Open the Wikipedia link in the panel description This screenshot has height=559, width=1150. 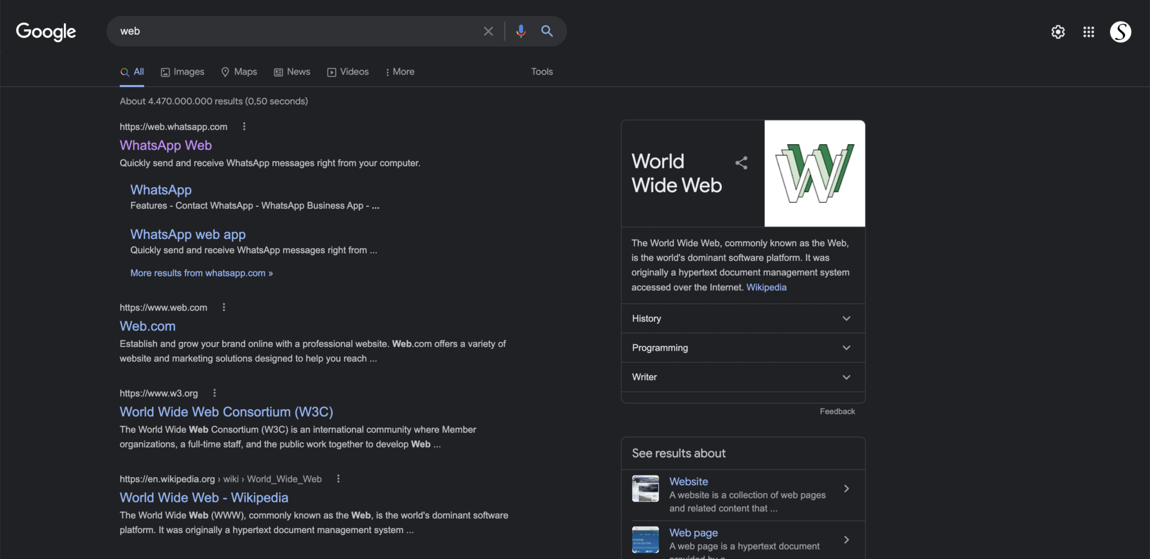(x=766, y=287)
